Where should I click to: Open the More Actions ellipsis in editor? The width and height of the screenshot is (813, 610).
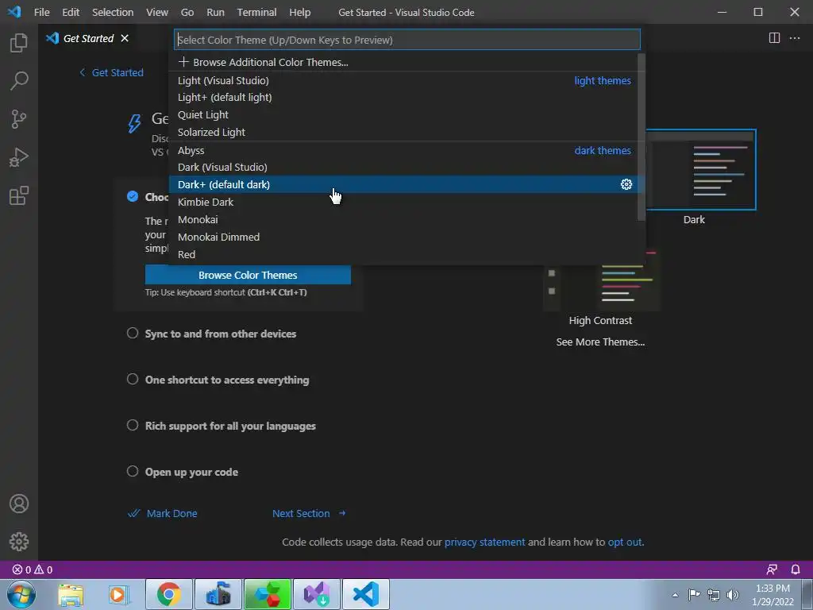[x=794, y=38]
